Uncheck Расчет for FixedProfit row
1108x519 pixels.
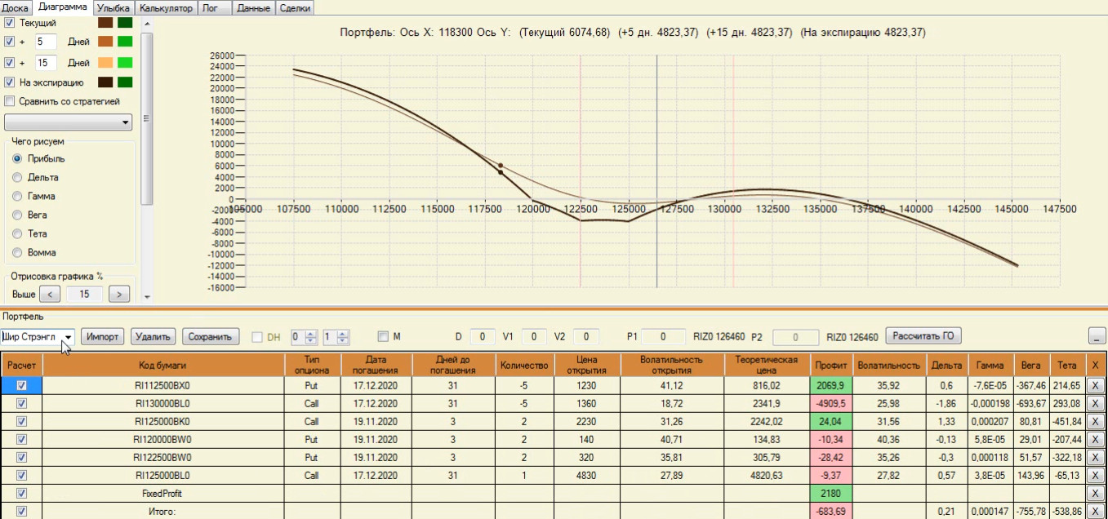pos(21,493)
